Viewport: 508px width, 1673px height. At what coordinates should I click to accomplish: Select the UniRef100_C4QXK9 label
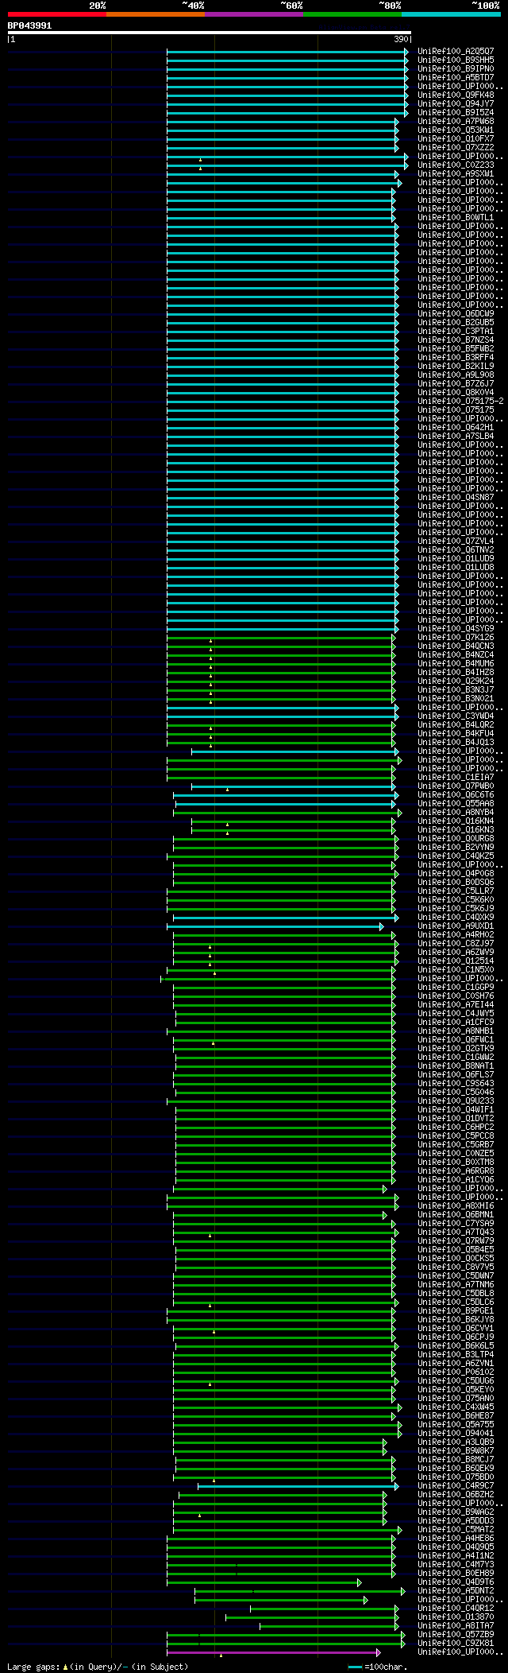point(456,917)
